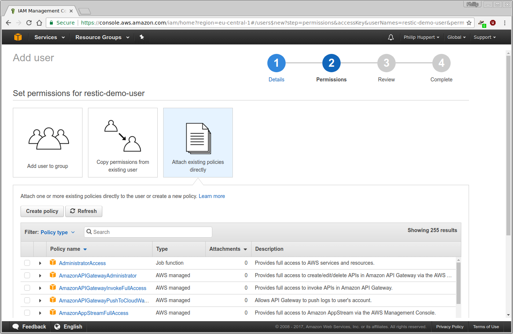
Task: Expand the AmazonAPIGatewayInvokeFullAccess row details
Action: (40, 288)
